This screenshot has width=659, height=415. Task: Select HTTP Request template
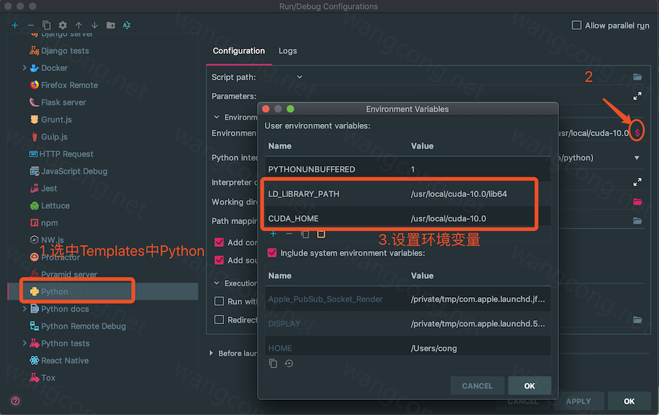pos(61,153)
